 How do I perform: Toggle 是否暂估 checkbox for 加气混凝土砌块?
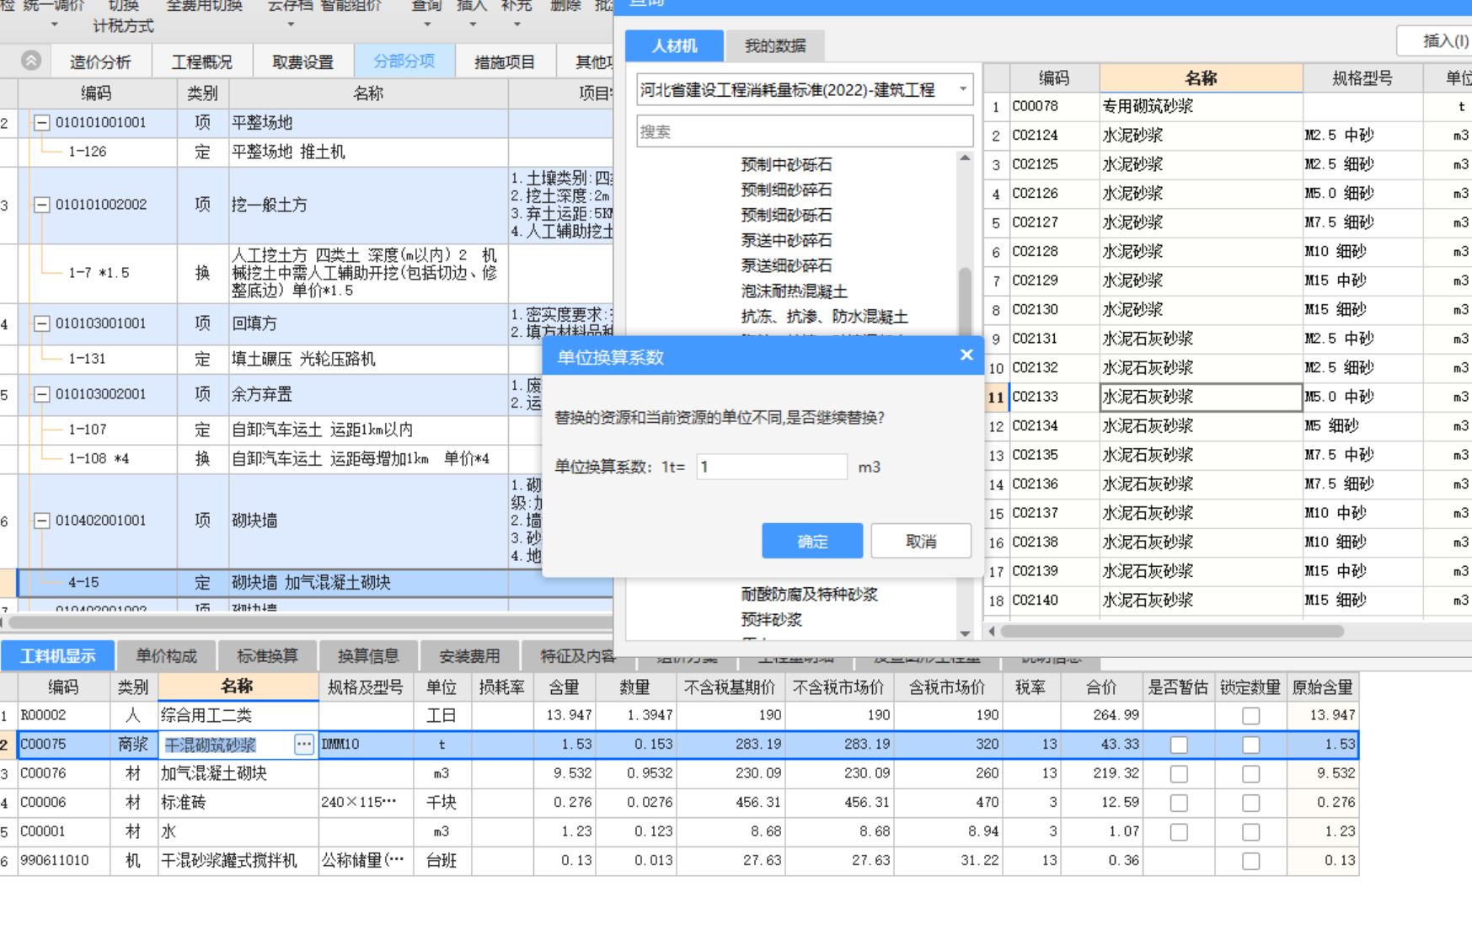pos(1179,773)
